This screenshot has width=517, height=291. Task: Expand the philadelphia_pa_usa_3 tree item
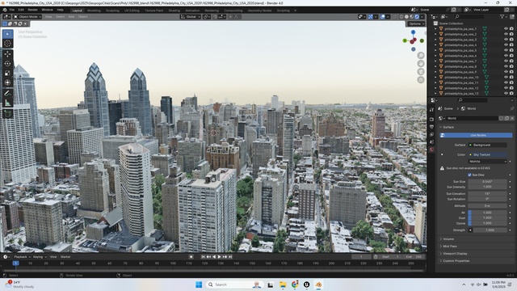point(435,40)
